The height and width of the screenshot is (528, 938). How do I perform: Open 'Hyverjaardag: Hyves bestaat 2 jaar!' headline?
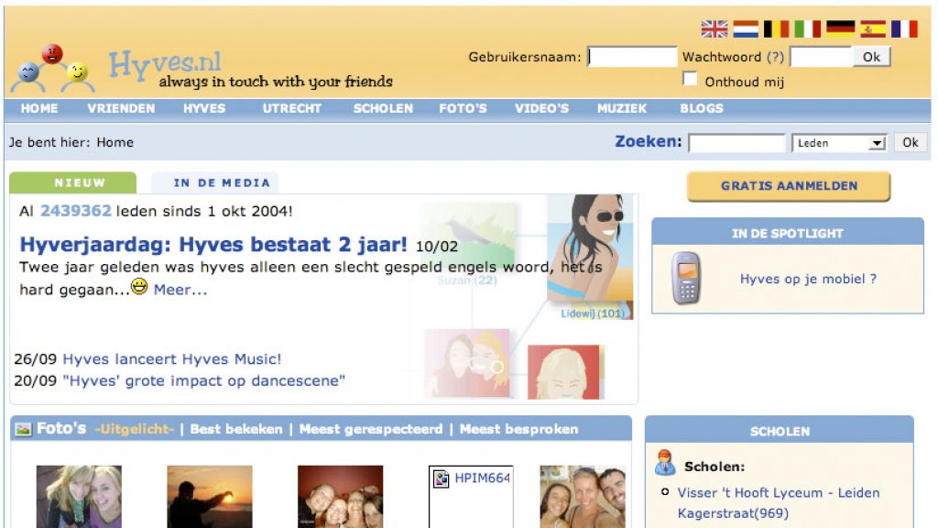213,244
